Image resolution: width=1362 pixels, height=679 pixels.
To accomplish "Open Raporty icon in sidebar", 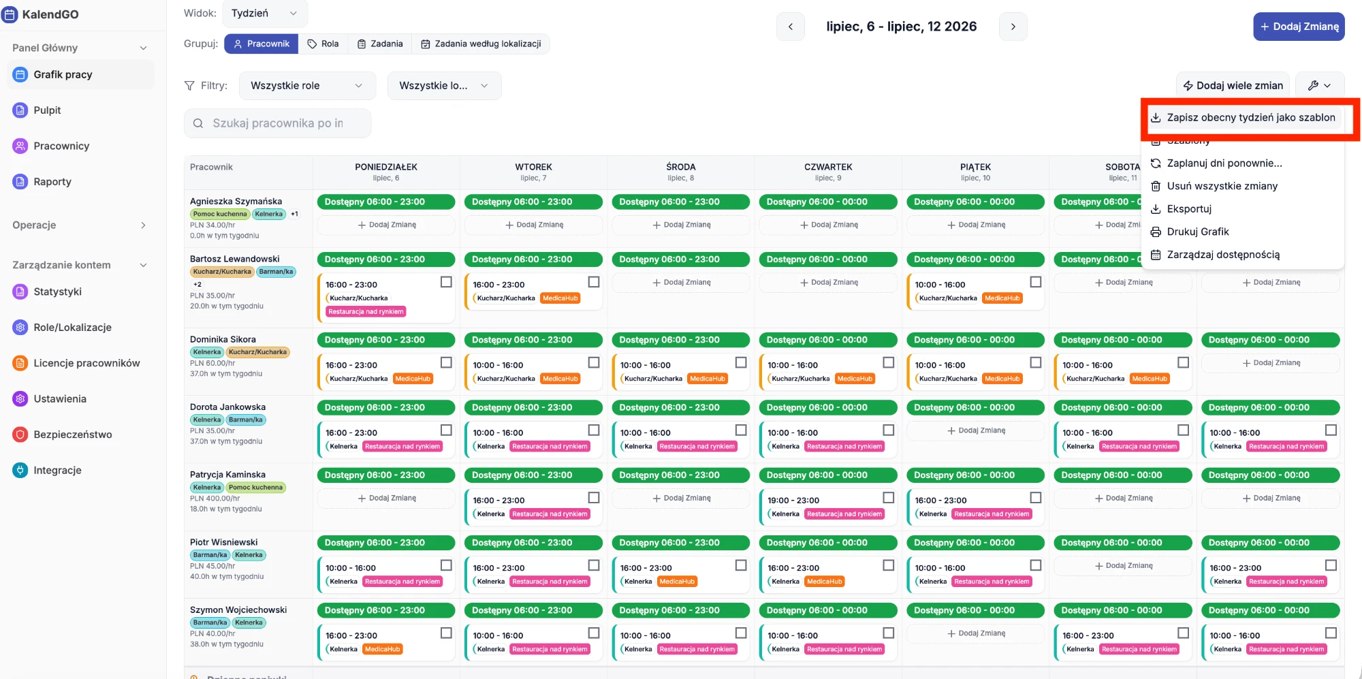I will [20, 182].
